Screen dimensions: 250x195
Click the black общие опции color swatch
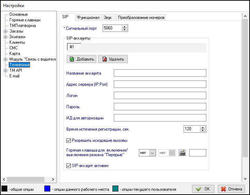[x=5, y=189]
